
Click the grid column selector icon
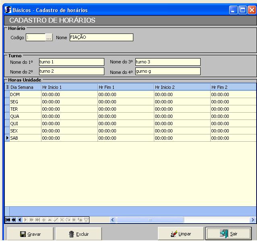pos(7,87)
